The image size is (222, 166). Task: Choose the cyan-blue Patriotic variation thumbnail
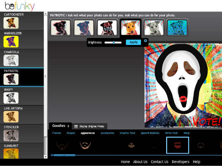(x=177, y=27)
